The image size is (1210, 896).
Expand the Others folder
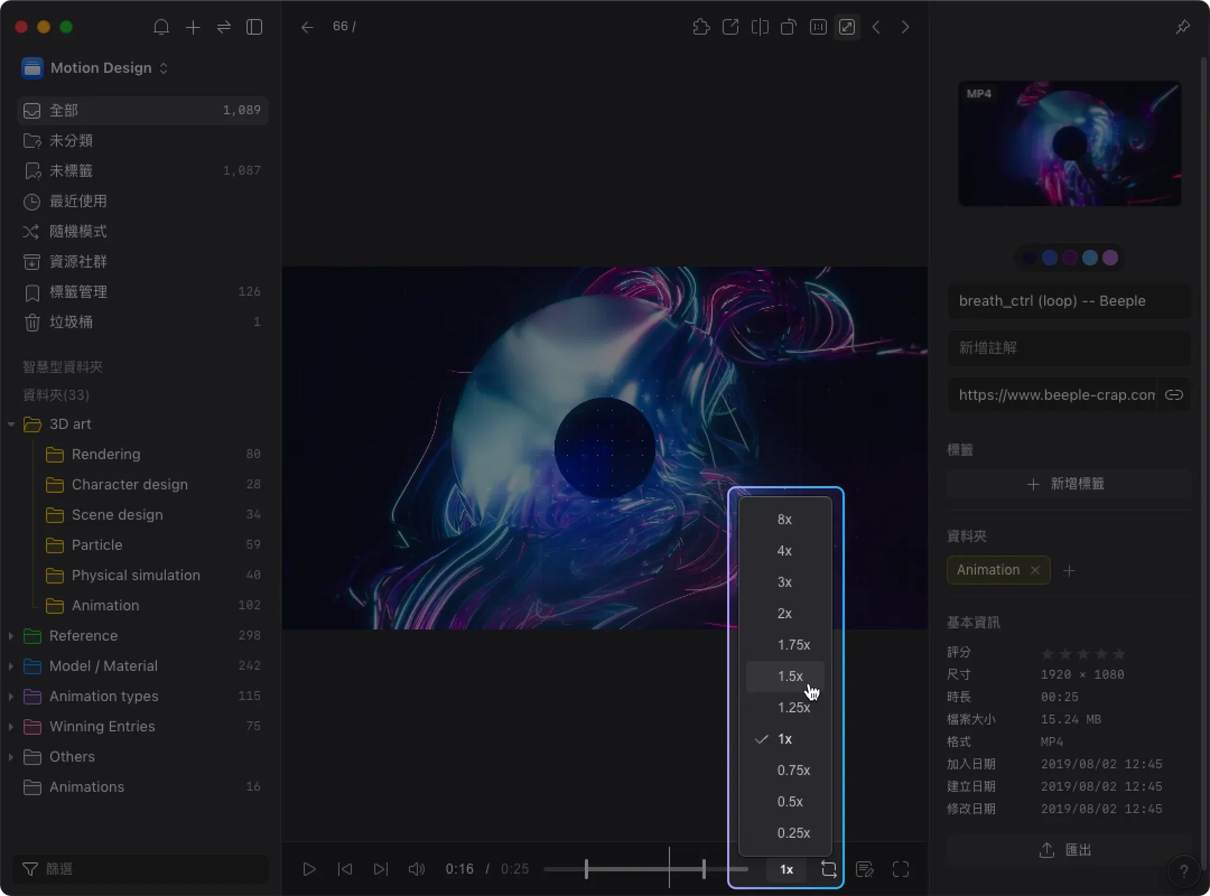point(11,757)
